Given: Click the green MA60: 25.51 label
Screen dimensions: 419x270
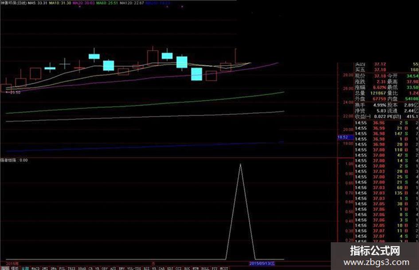Looking at the screenshot, I should 107,3.
